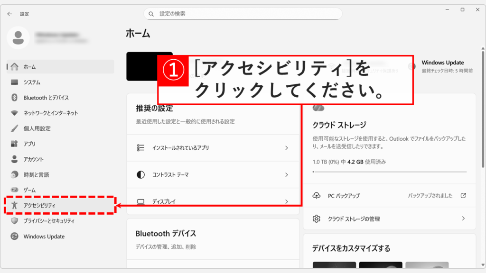Screen dimensions: 486x273
Task: Open the クラウド ストレージの管理 expander
Action: [x=389, y=218]
